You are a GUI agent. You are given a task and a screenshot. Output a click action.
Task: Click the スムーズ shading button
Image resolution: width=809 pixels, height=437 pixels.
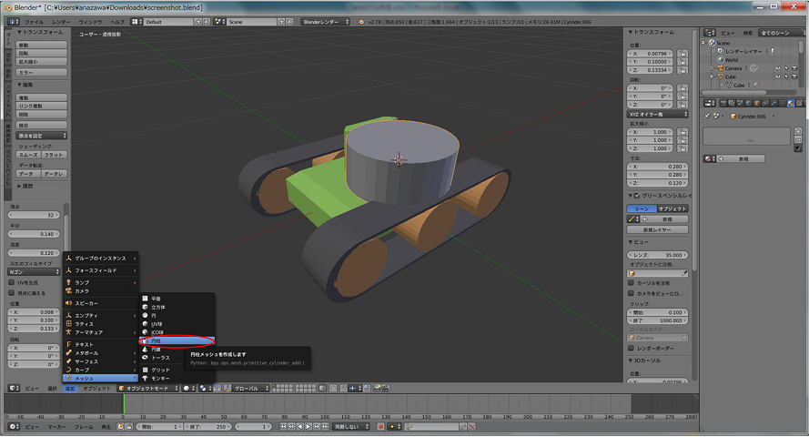[28, 155]
